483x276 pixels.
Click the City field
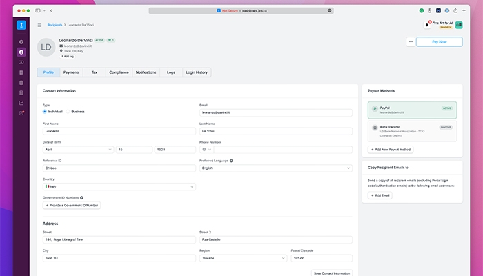tap(119, 258)
